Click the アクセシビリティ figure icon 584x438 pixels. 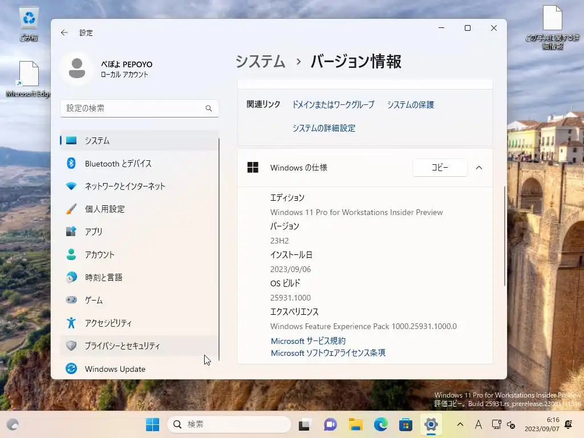(71, 323)
